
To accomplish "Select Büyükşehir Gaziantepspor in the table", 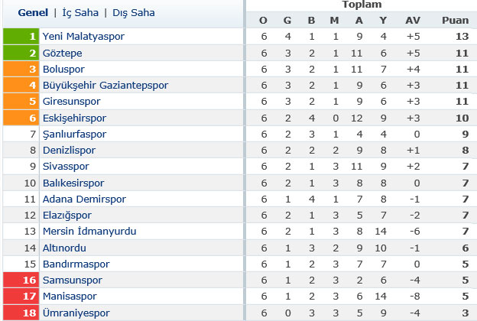I will point(105,86).
